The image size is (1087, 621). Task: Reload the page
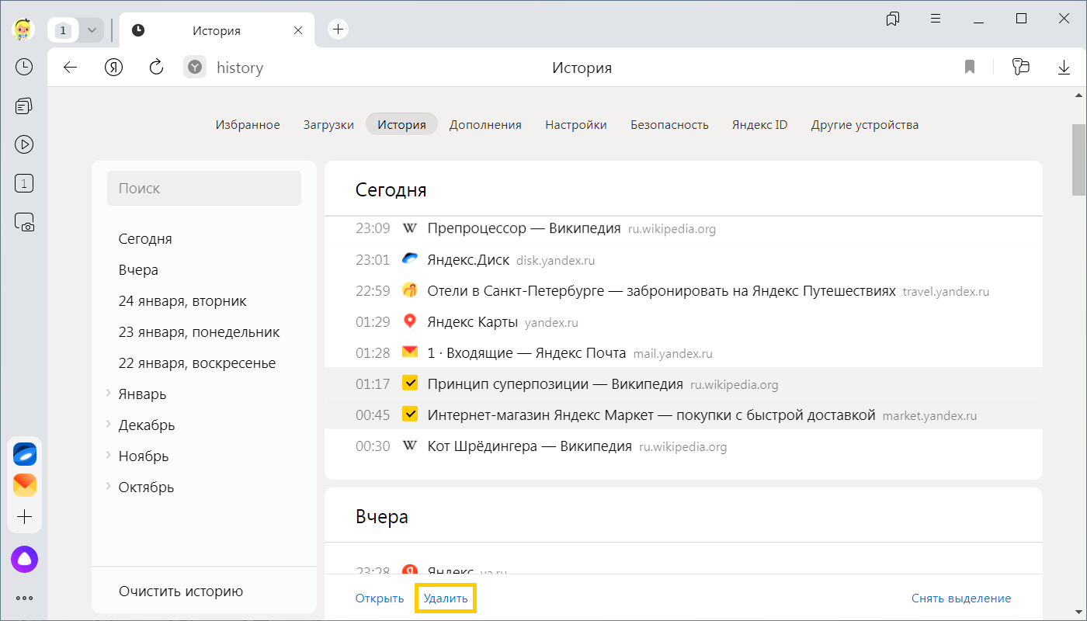(156, 68)
